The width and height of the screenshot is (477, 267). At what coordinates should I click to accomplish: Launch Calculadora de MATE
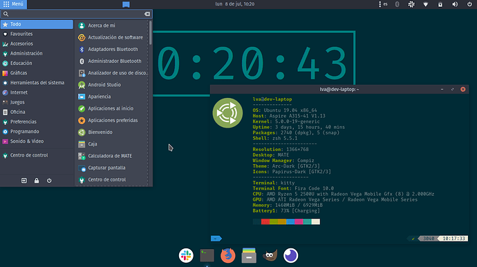(112, 156)
